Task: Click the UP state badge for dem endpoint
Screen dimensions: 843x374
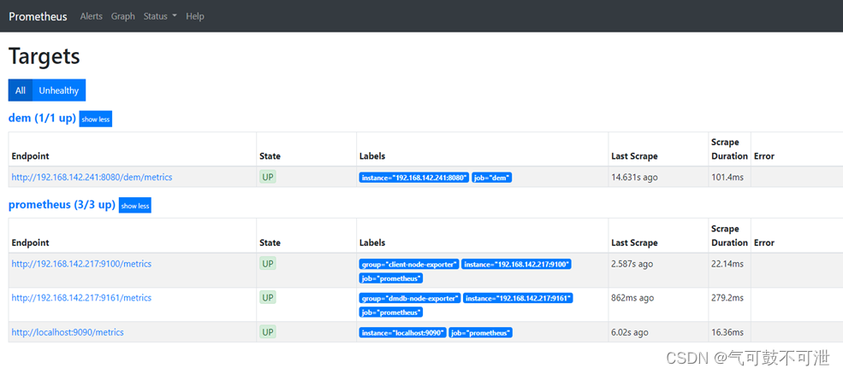Action: tap(268, 177)
